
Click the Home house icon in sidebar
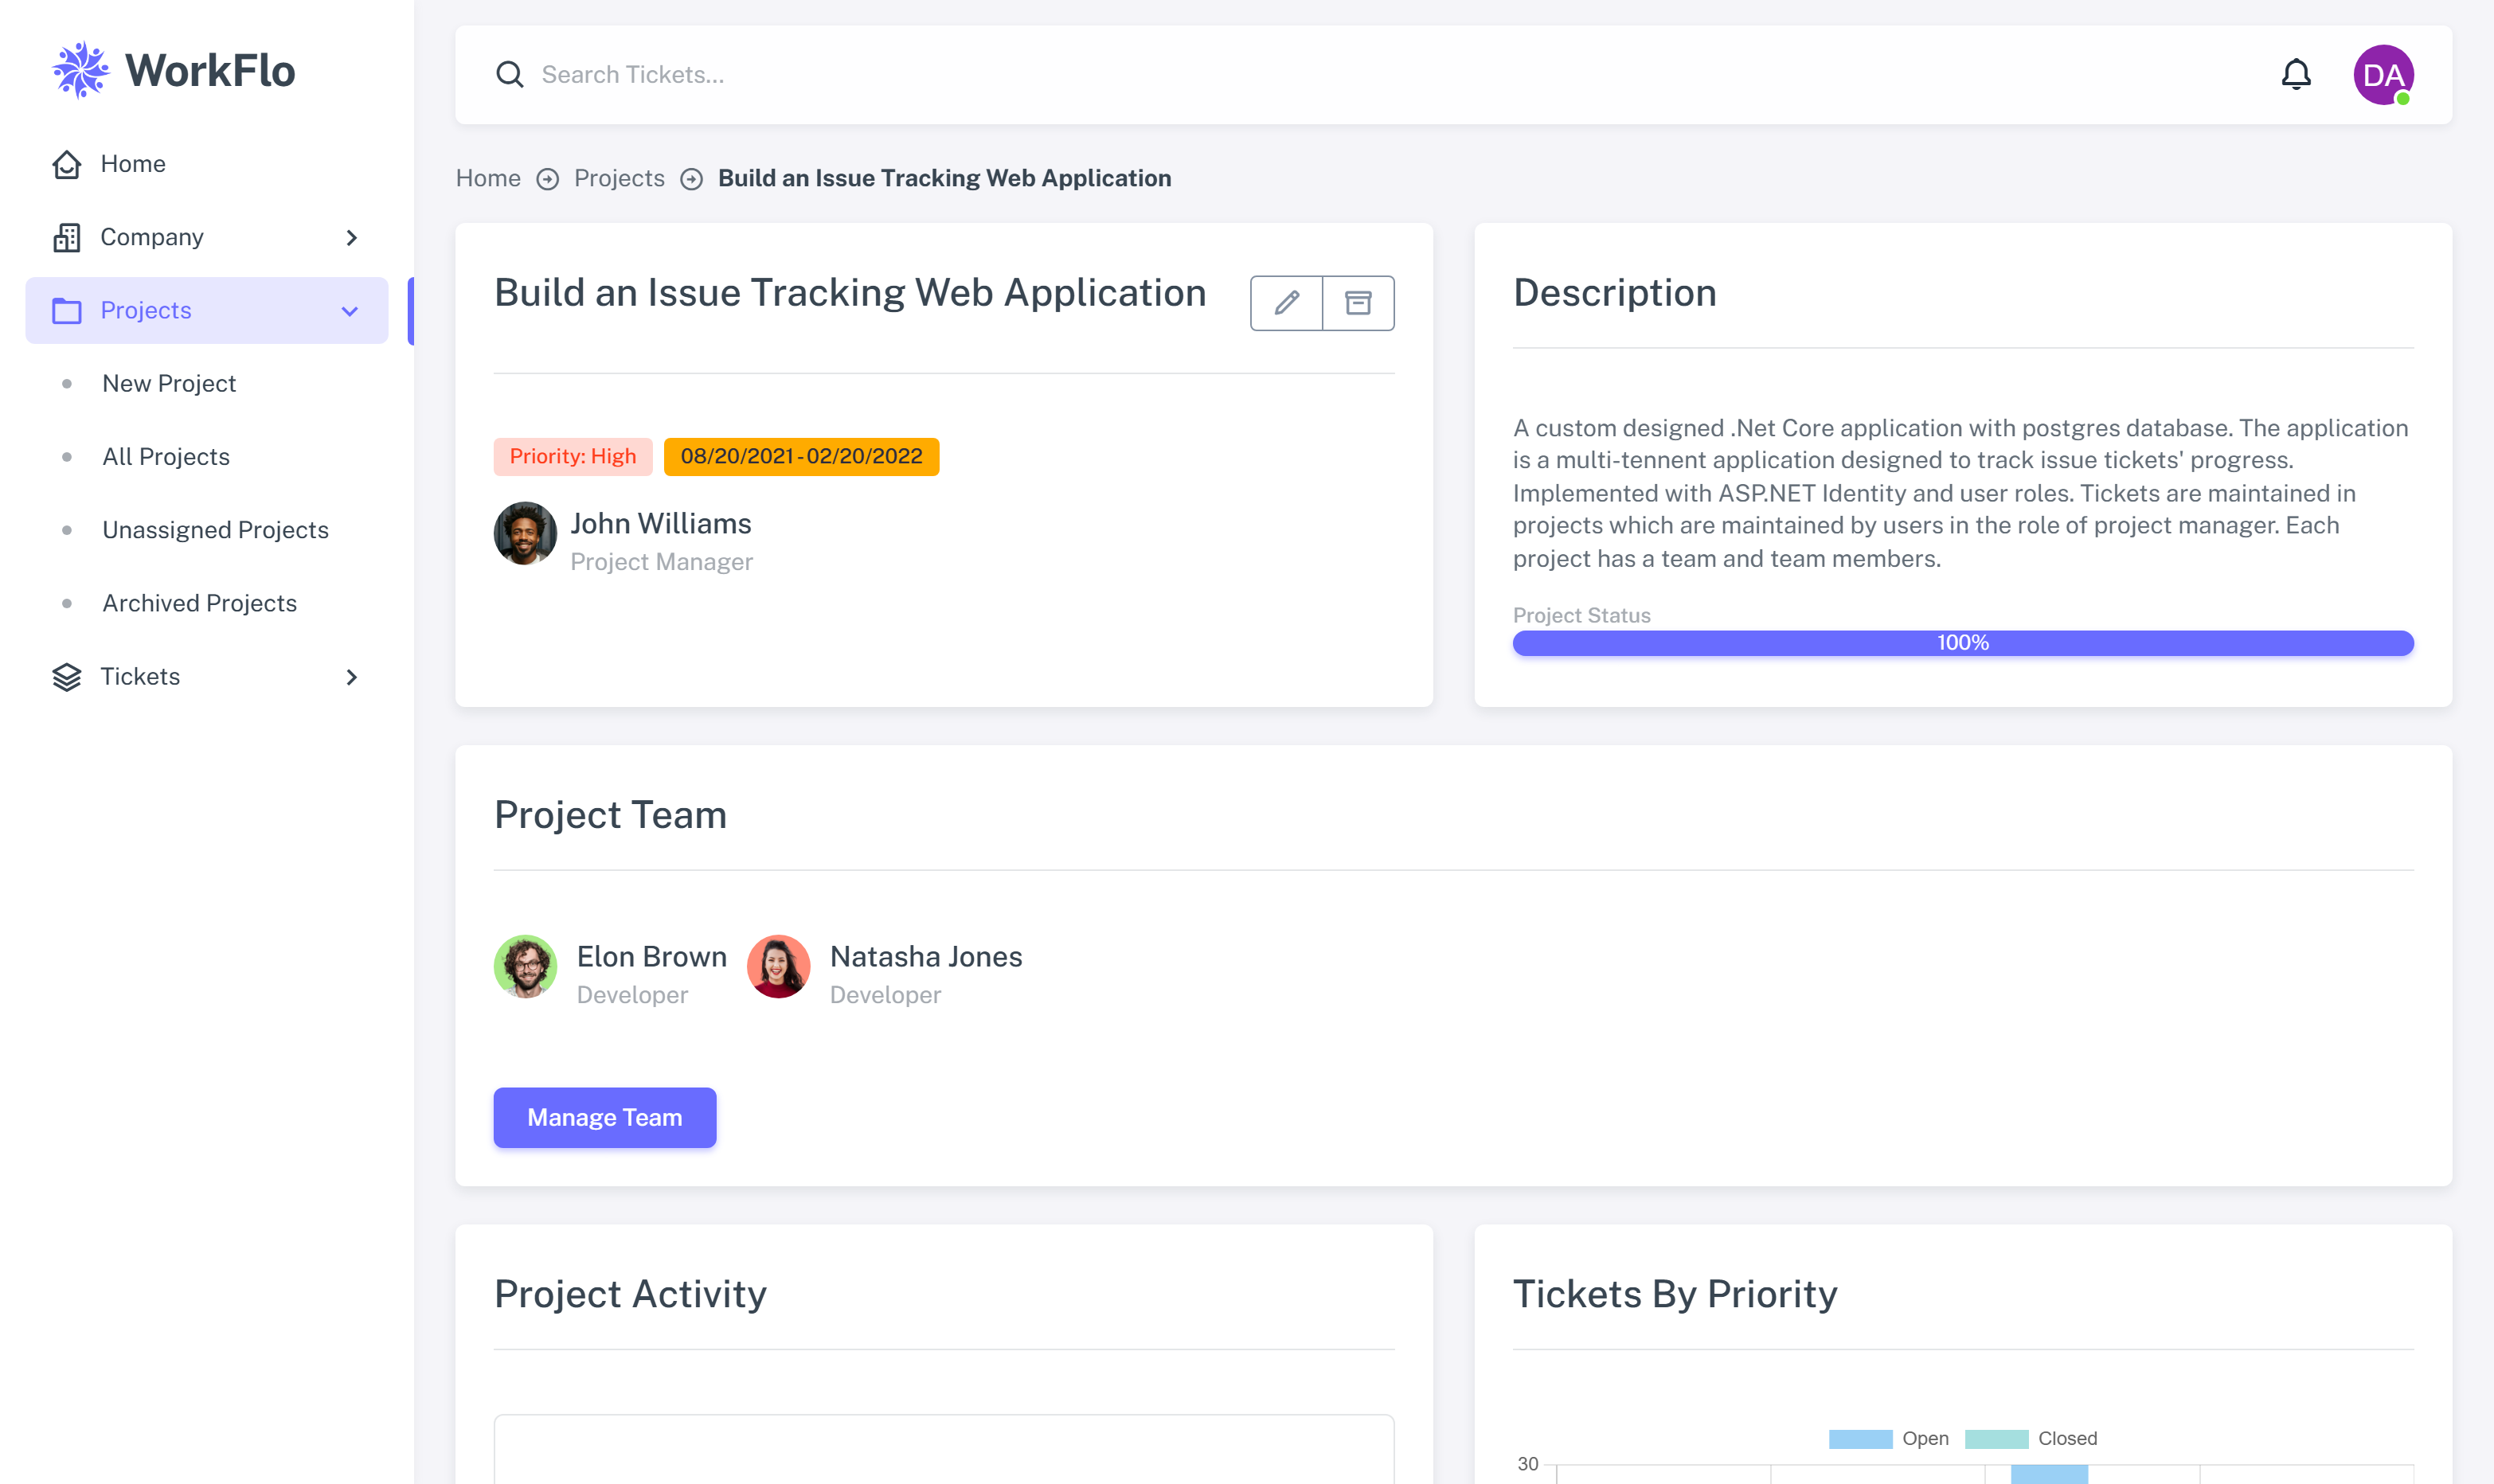point(67,164)
